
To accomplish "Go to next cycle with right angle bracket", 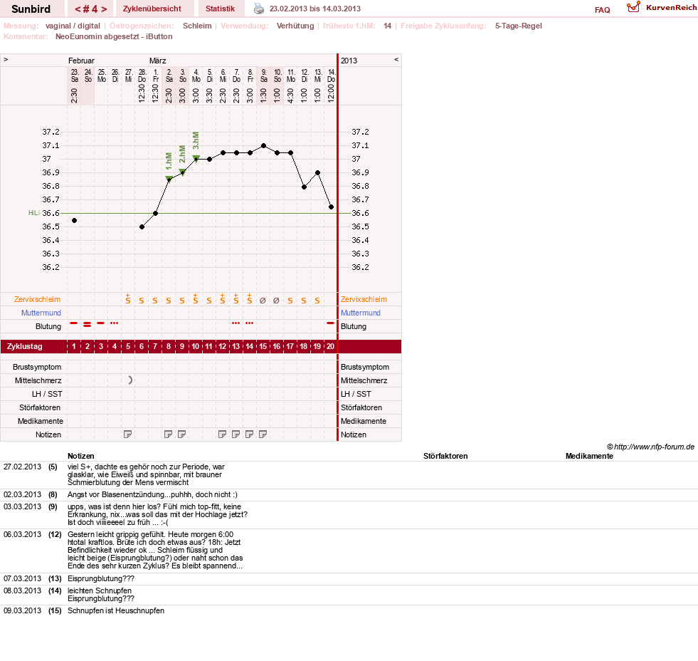I will 104,9.
